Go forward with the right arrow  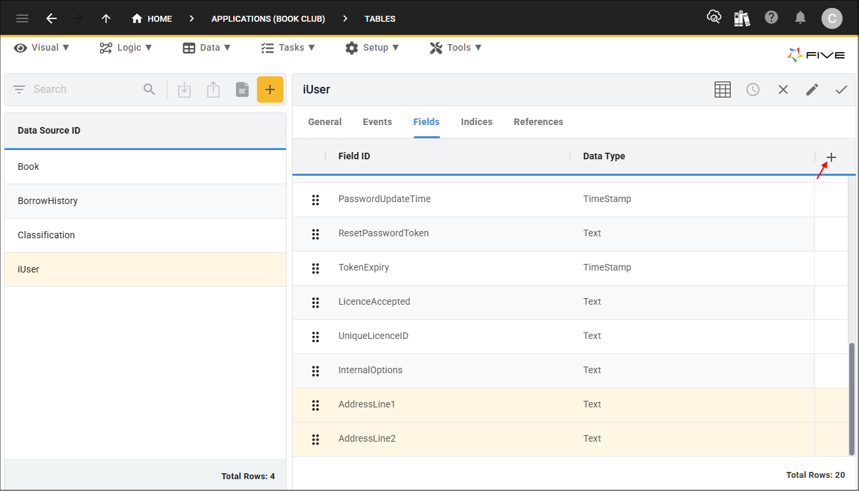78,18
